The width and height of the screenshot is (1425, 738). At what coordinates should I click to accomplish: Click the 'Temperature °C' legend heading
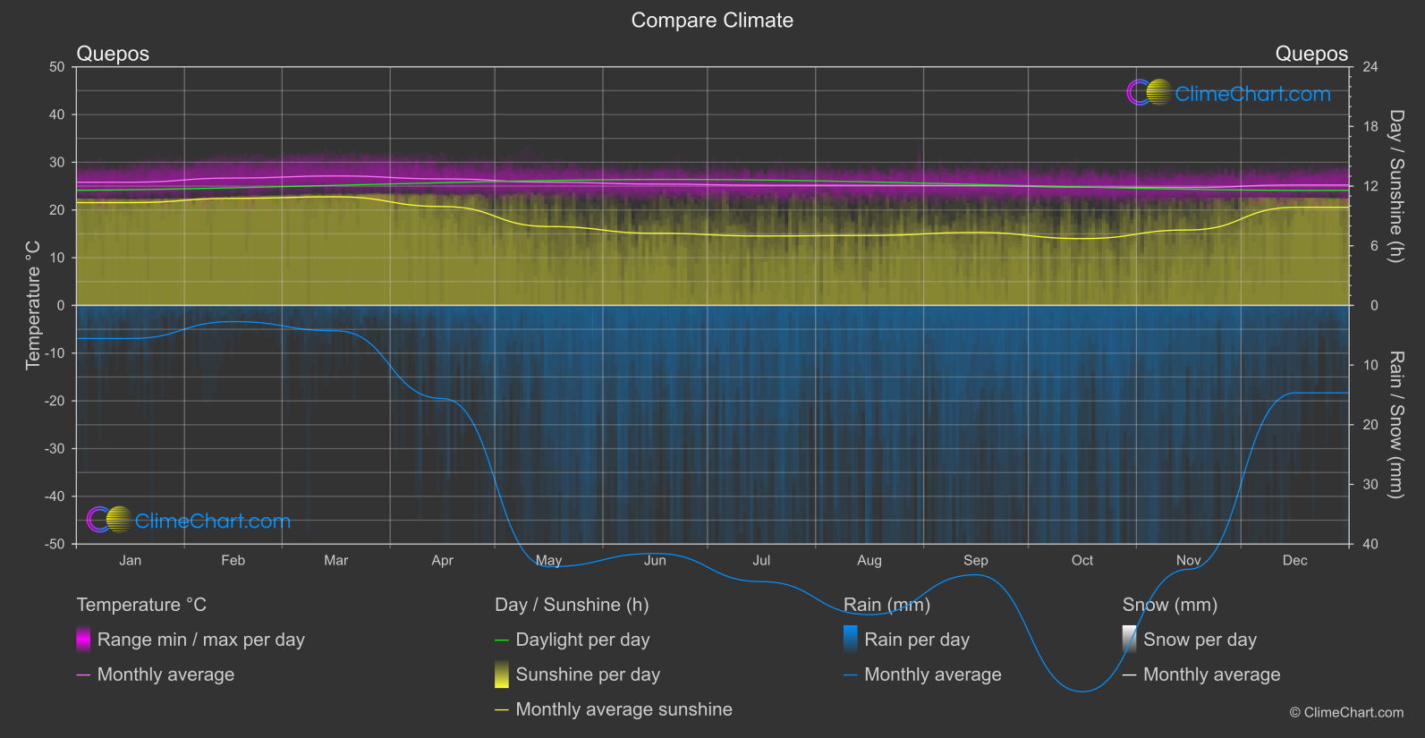pos(141,605)
